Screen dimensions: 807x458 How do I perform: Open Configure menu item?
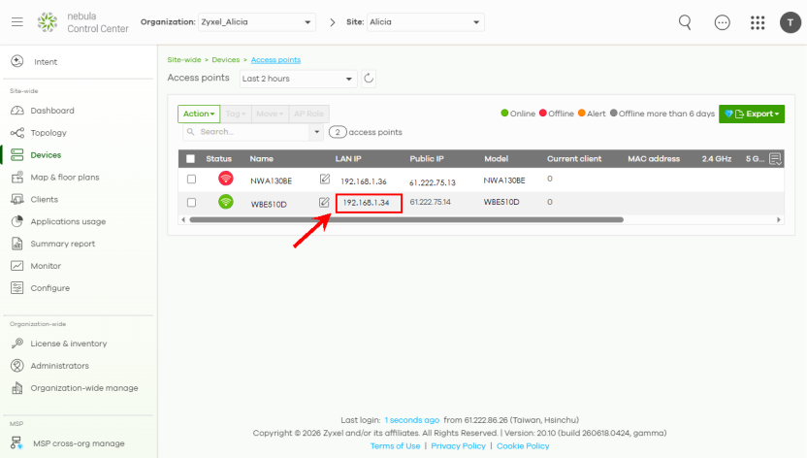[x=49, y=287]
